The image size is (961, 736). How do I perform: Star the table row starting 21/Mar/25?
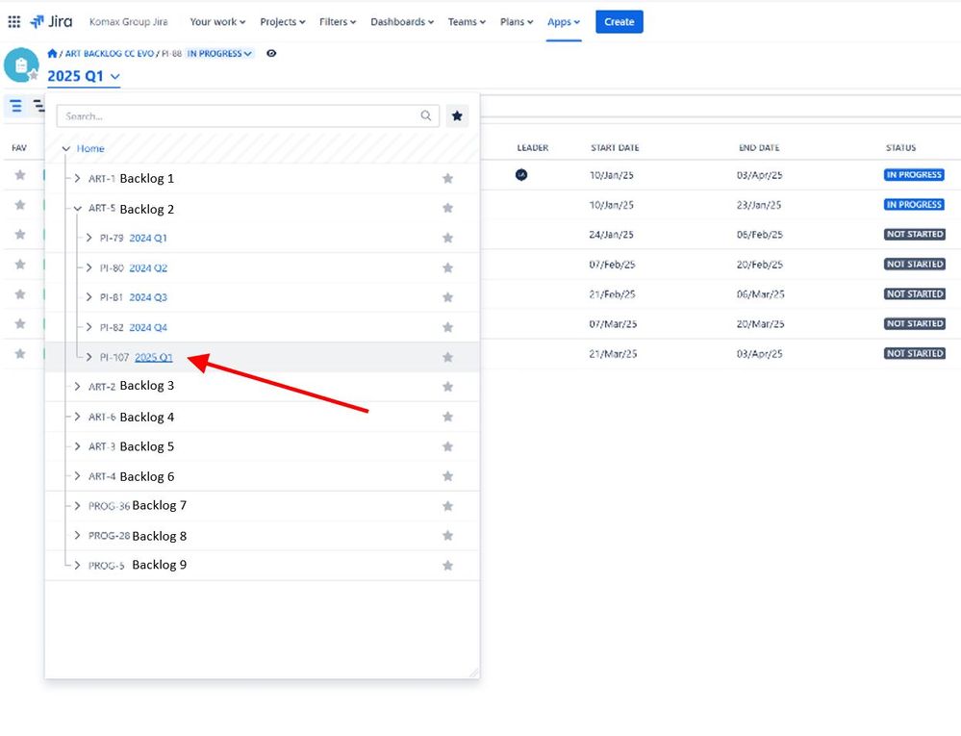point(20,354)
